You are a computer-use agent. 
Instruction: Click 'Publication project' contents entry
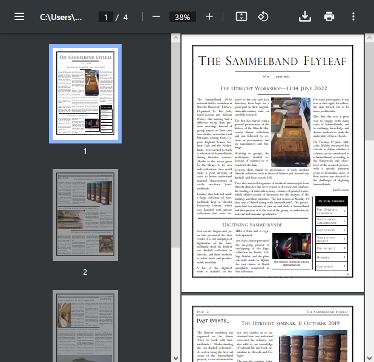[331, 239]
